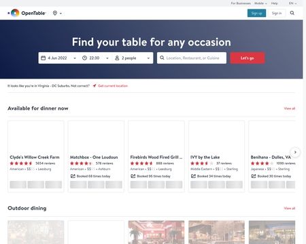The image size is (306, 244).
Task: Click the booked icon on IVY by the Lake card
Action: (193, 176)
